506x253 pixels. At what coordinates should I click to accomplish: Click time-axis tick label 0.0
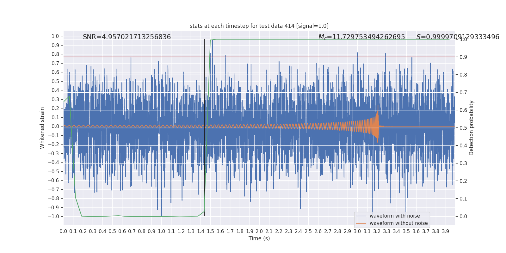[63, 231]
